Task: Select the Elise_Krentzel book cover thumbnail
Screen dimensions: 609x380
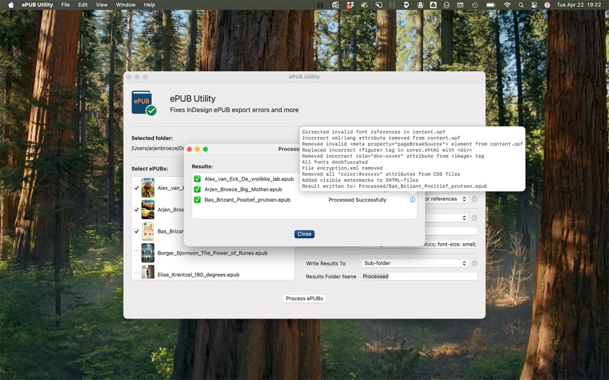Action: tap(147, 273)
